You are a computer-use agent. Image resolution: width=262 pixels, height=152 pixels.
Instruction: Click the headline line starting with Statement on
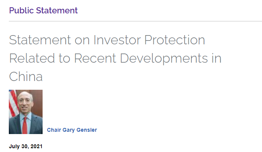107,40
